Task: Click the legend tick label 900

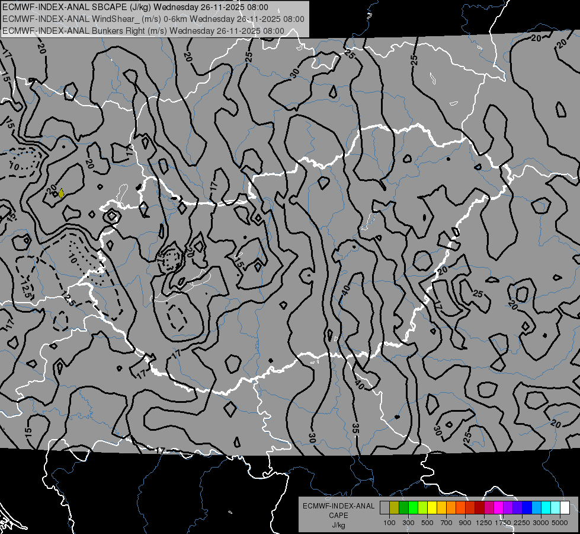Action: click(465, 523)
